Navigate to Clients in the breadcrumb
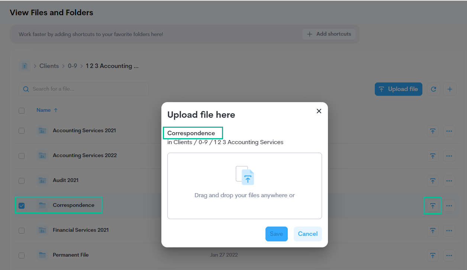 49,66
